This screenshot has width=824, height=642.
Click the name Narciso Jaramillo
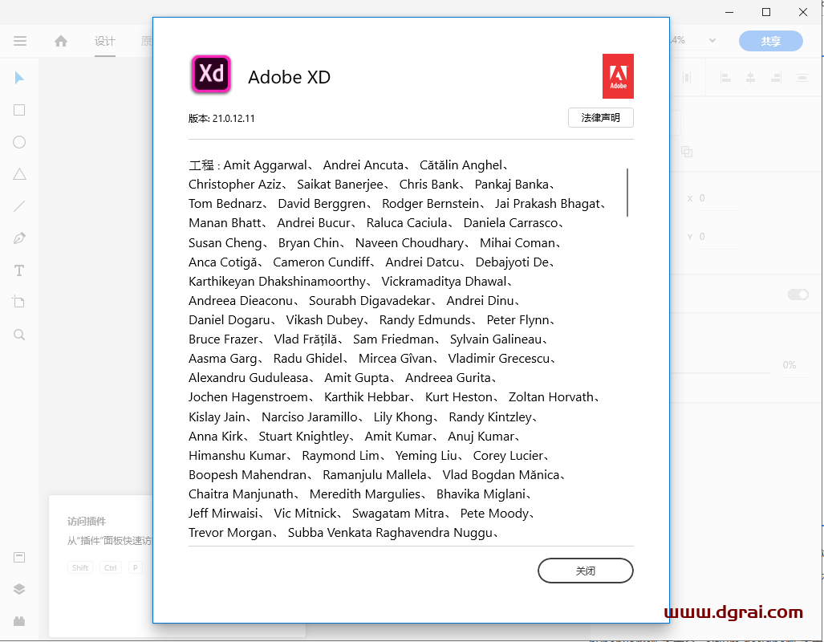click(x=310, y=417)
